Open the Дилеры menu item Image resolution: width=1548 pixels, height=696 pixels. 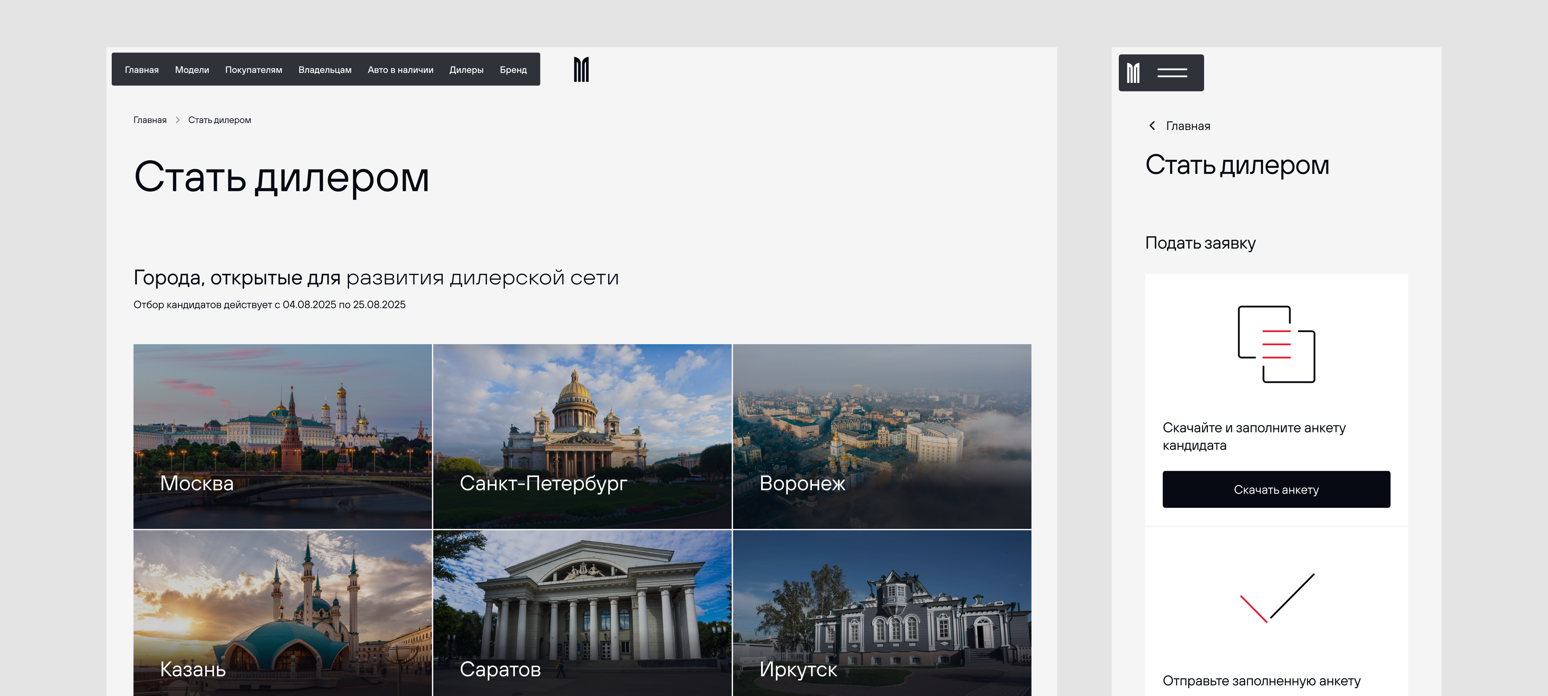click(x=466, y=70)
